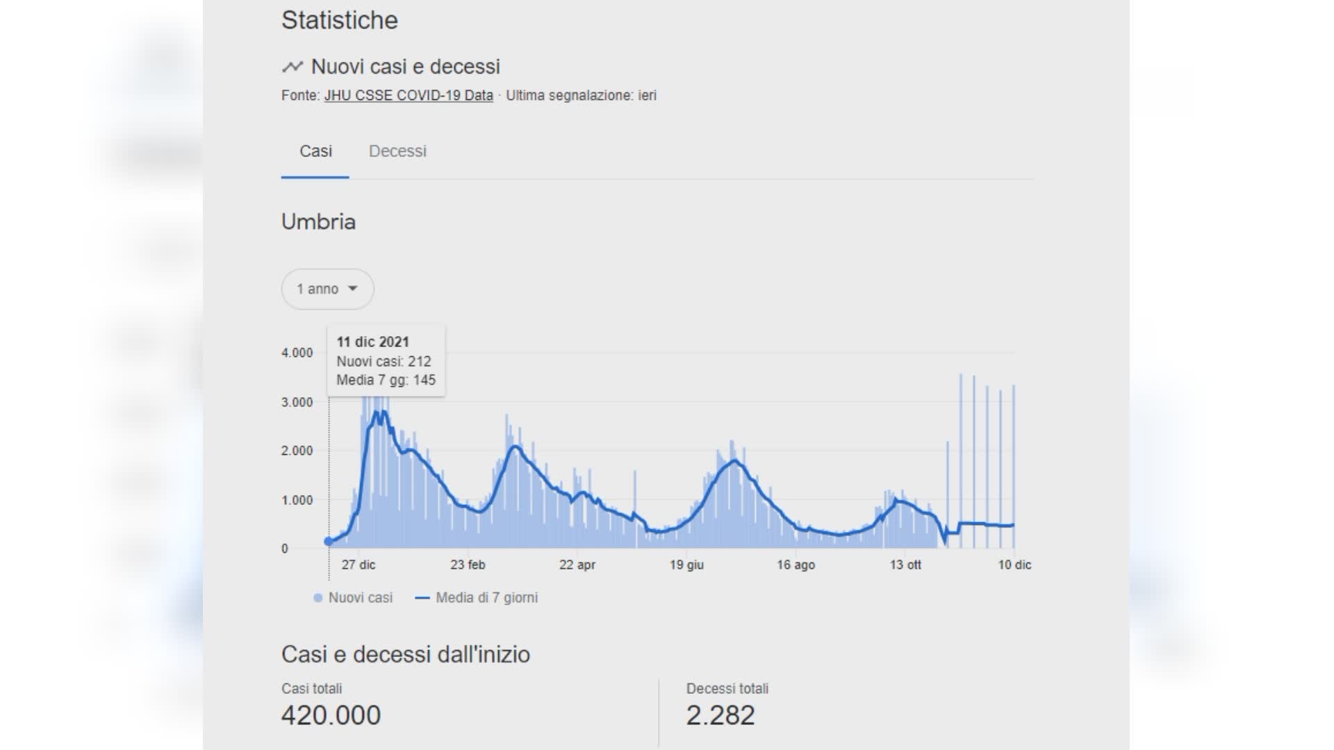
Task: Click the 'Nuovi casi: 212' tooltip line
Action: pos(384,361)
